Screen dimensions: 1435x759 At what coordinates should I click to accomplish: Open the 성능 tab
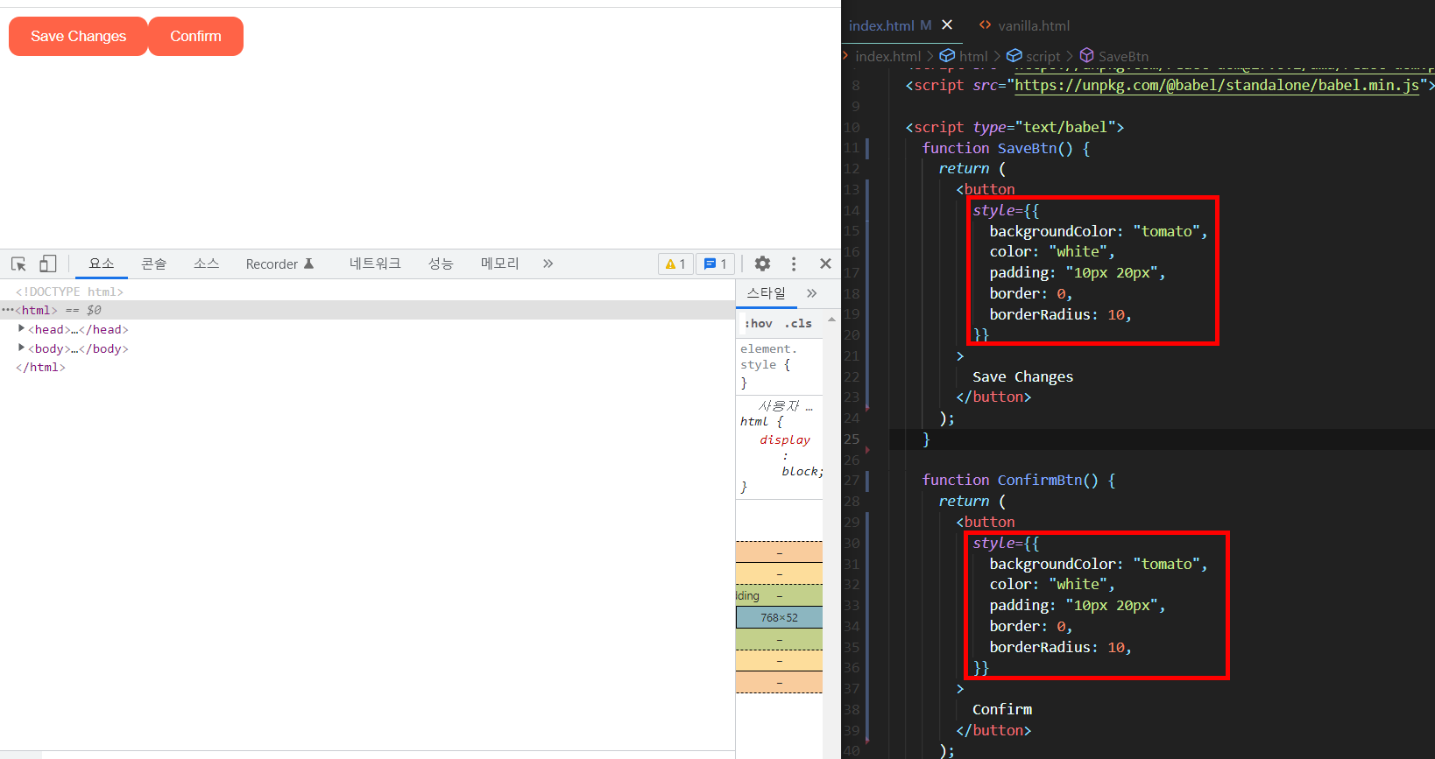[441, 264]
